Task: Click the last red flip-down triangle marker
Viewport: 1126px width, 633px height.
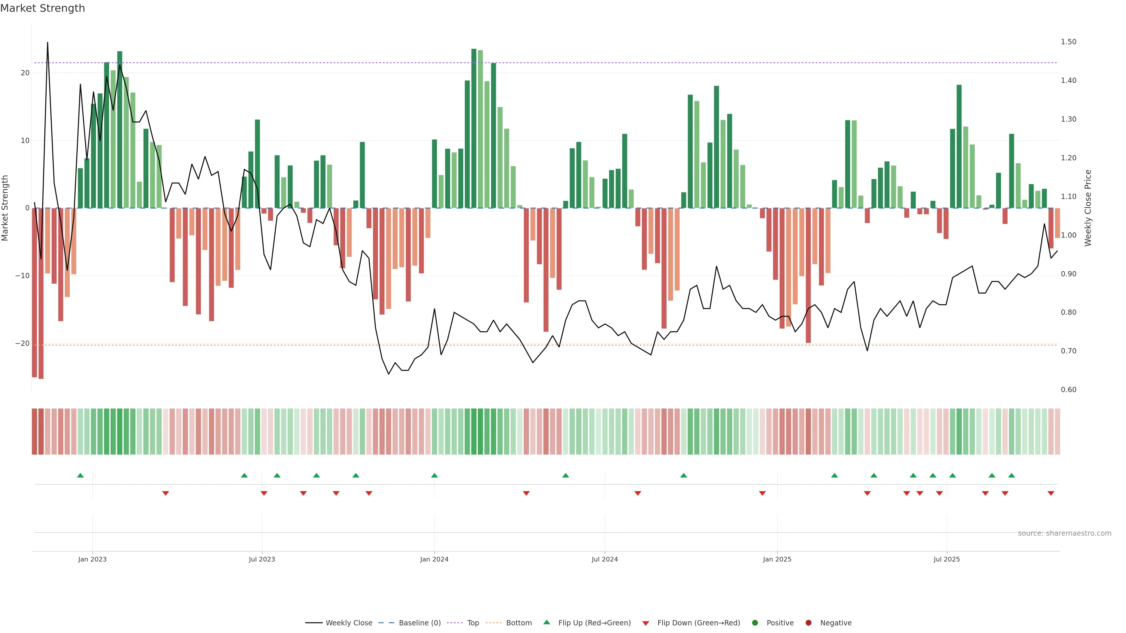Action: point(1051,493)
